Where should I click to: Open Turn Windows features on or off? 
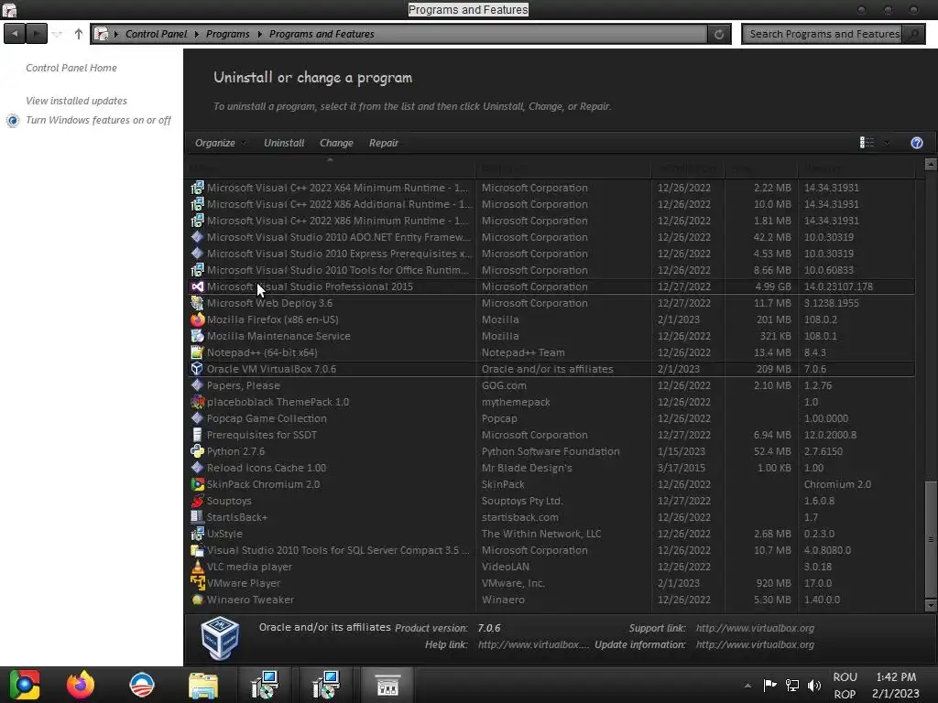98,120
